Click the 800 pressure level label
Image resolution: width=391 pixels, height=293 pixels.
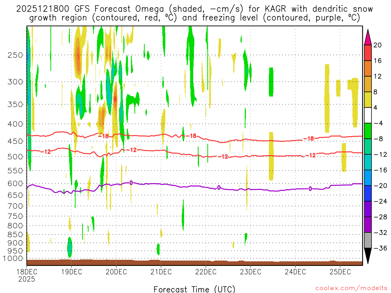coord(15,226)
